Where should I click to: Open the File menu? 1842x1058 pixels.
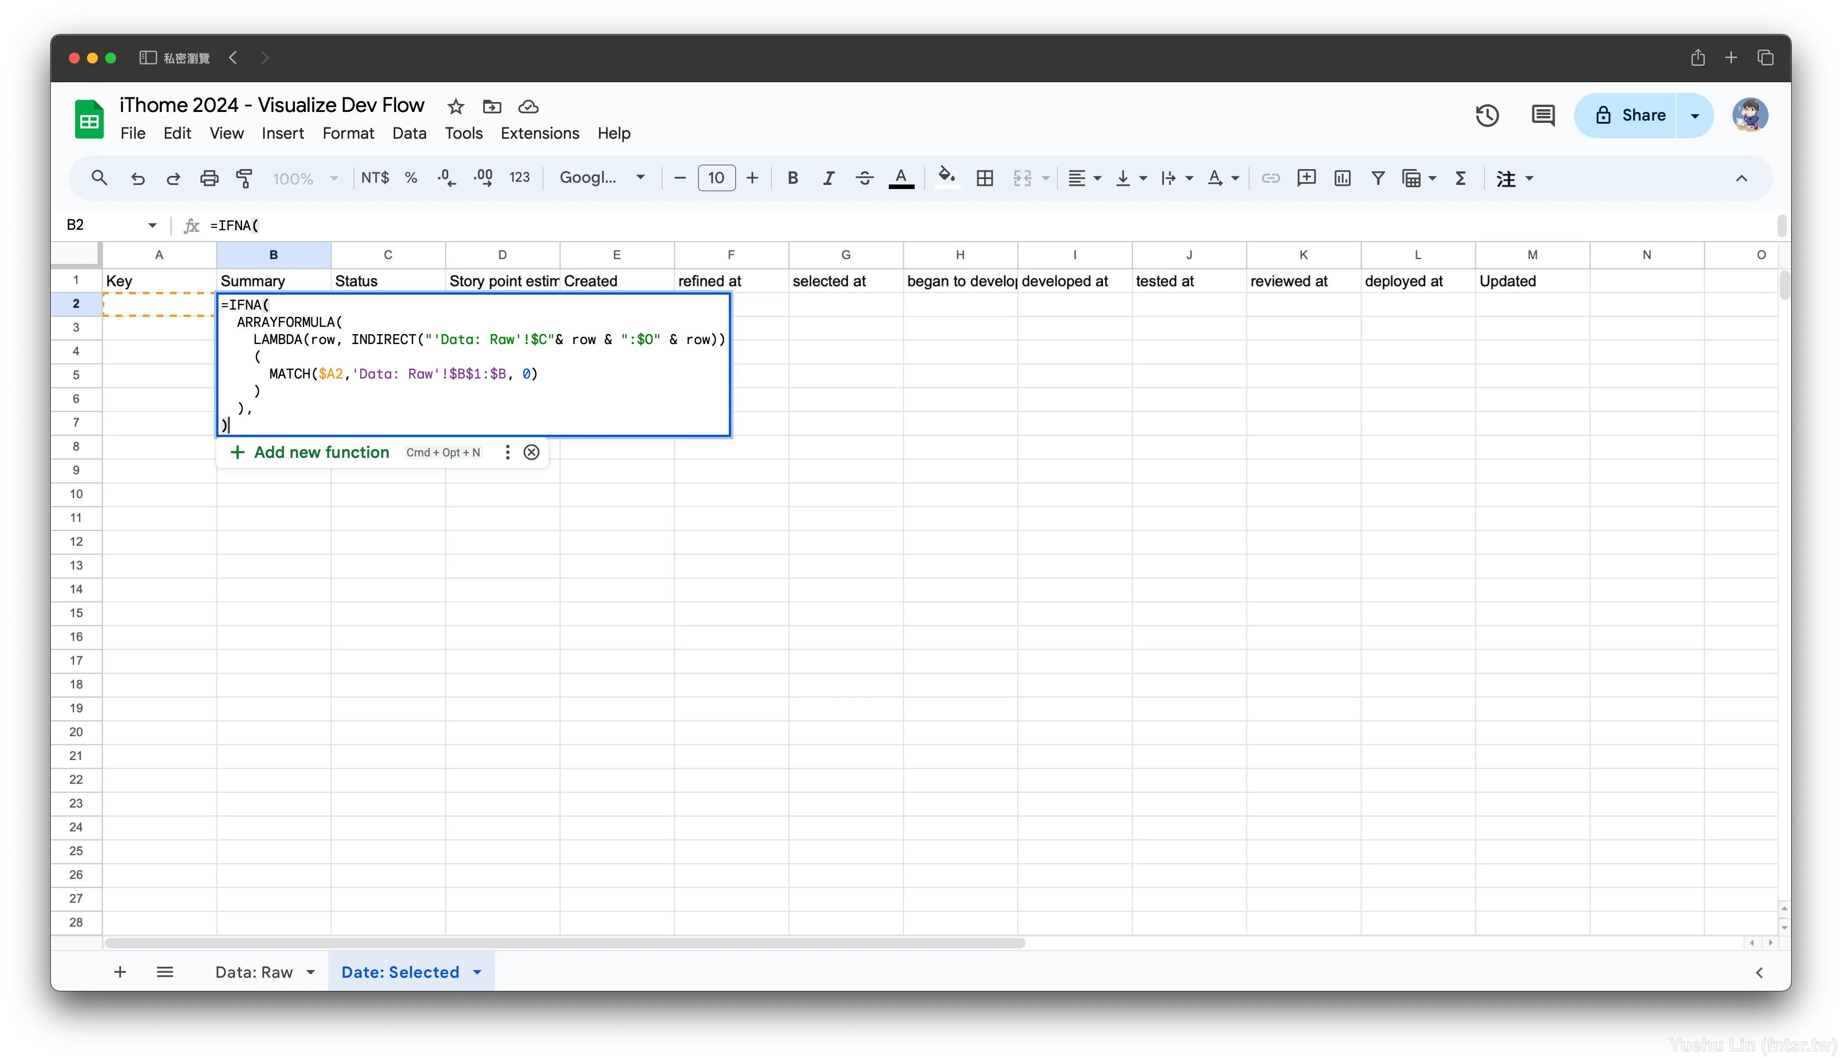click(x=133, y=133)
